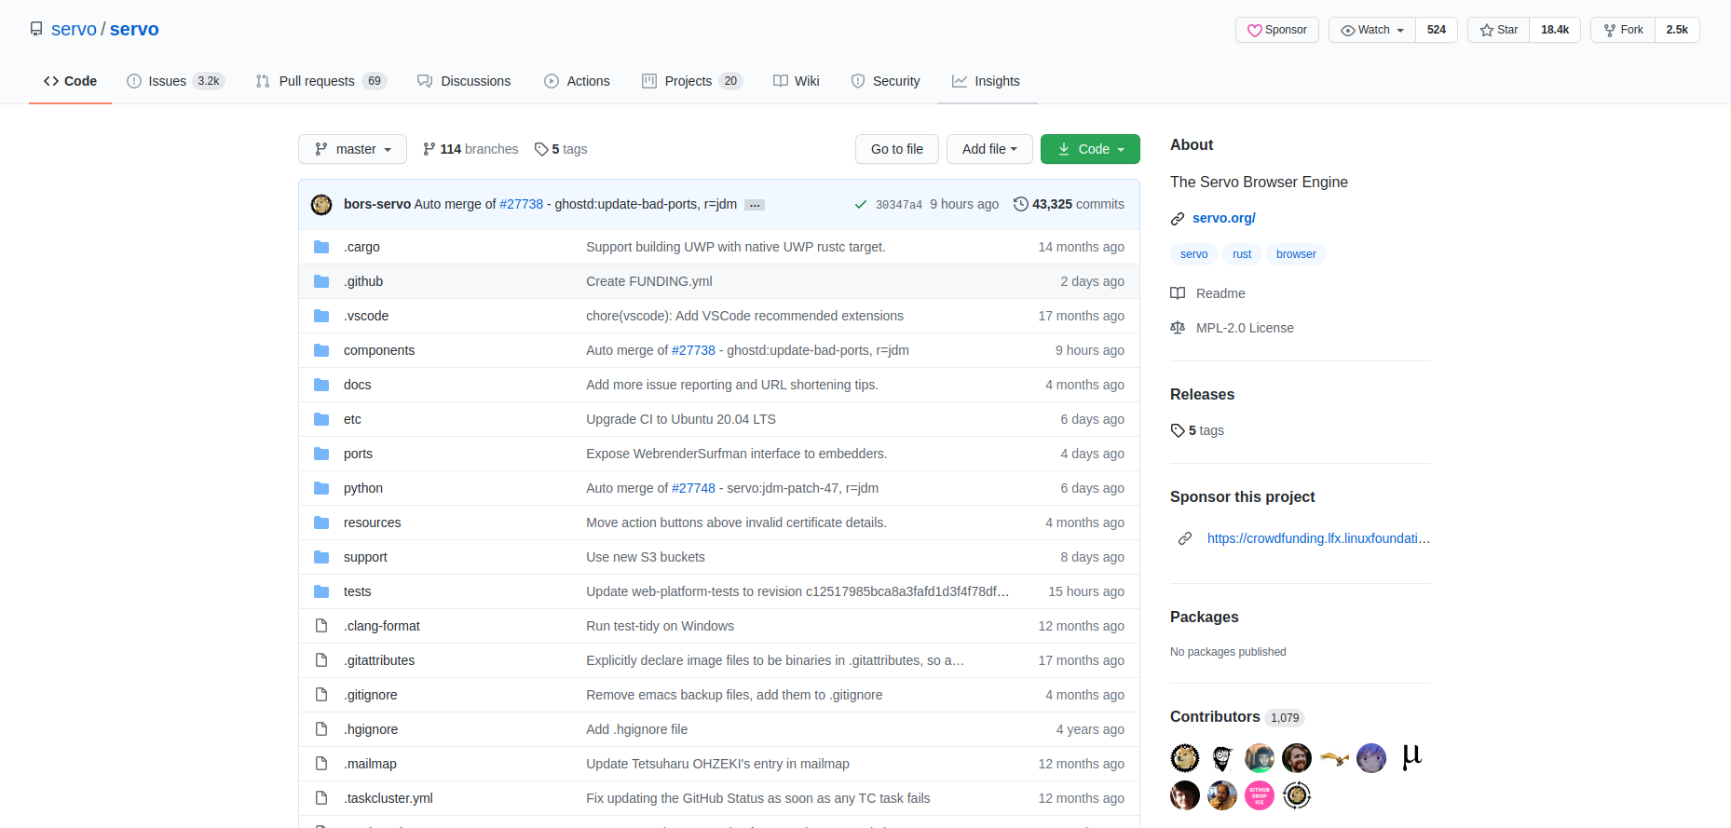The height and width of the screenshot is (828, 1731).
Task: Star the servo repository
Action: [x=1499, y=30]
